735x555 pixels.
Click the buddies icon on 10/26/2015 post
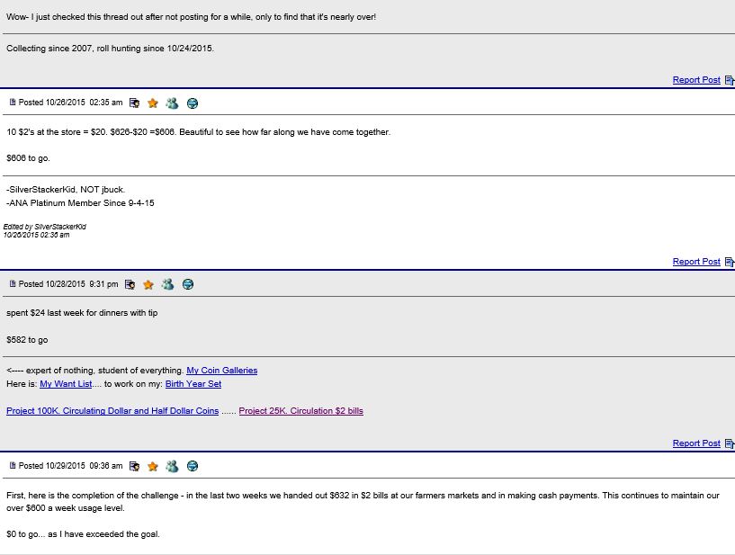172,103
